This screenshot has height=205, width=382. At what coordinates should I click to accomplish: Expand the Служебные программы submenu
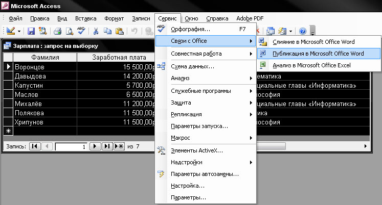(x=206, y=91)
